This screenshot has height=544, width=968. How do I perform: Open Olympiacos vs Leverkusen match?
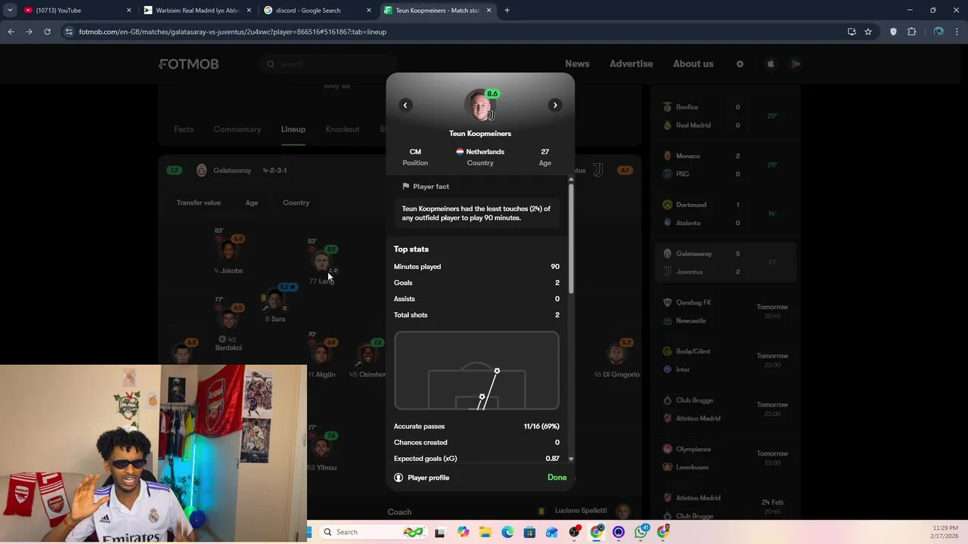click(726, 458)
